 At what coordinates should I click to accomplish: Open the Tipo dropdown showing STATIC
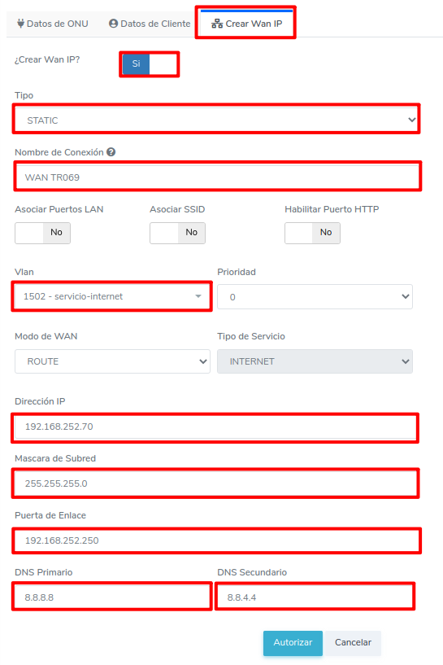click(x=216, y=120)
